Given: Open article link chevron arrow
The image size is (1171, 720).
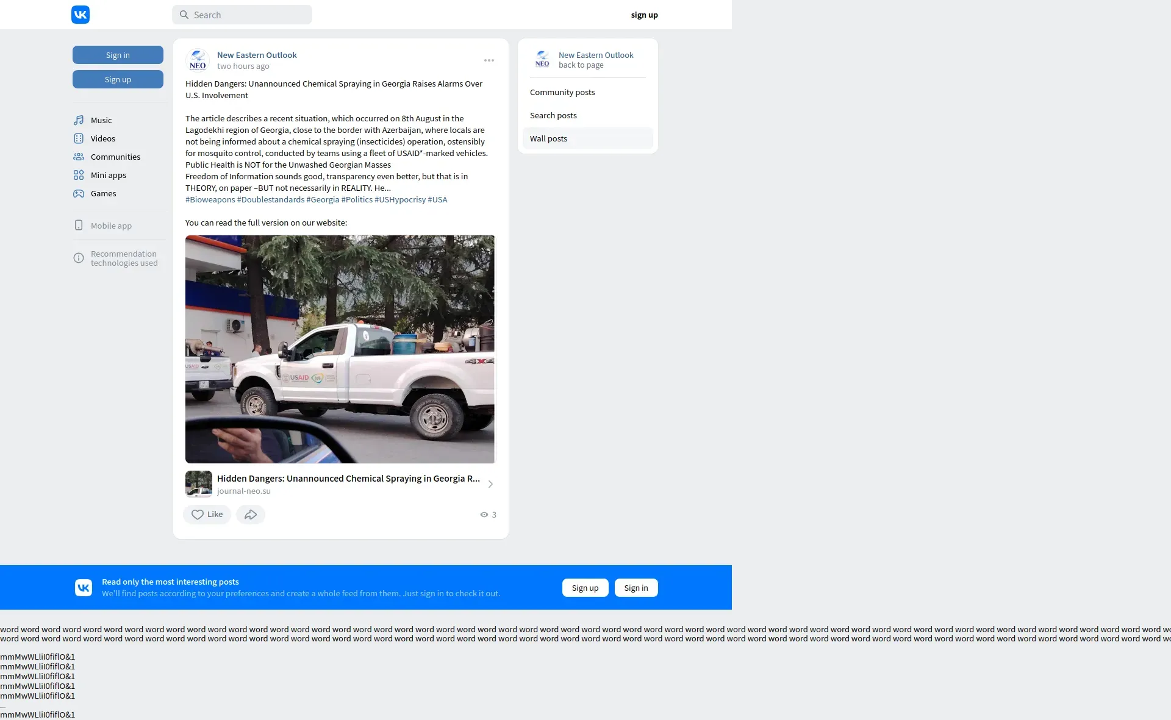Looking at the screenshot, I should pos(490,484).
